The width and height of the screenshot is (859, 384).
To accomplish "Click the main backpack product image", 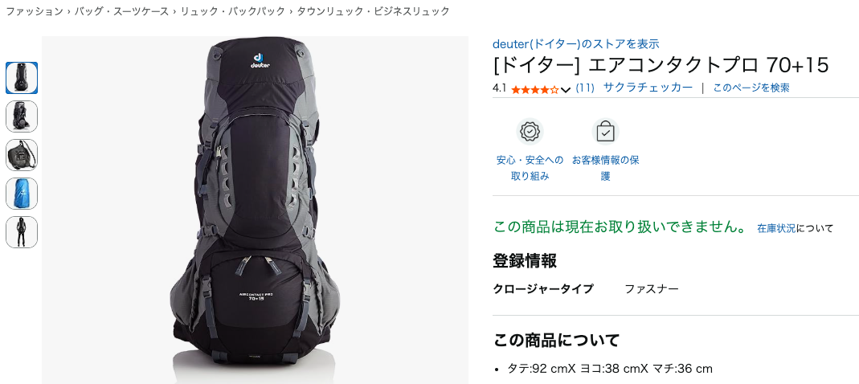I will click(256, 210).
